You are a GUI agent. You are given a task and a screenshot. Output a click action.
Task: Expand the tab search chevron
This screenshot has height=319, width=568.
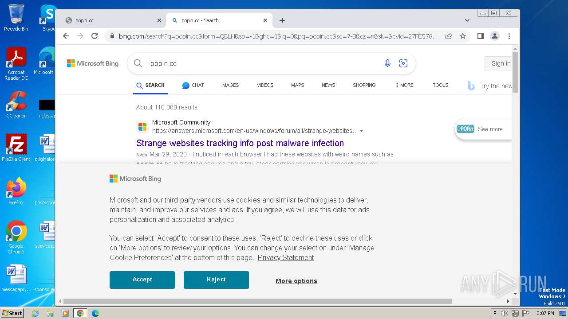[467, 20]
